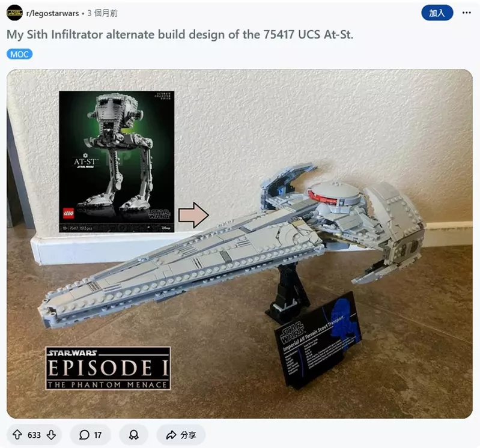The width and height of the screenshot is (480, 448).
Task: Join the subreddit with 加入 button
Action: (x=437, y=13)
